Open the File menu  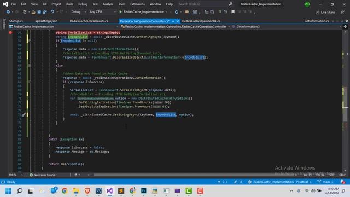13,4
